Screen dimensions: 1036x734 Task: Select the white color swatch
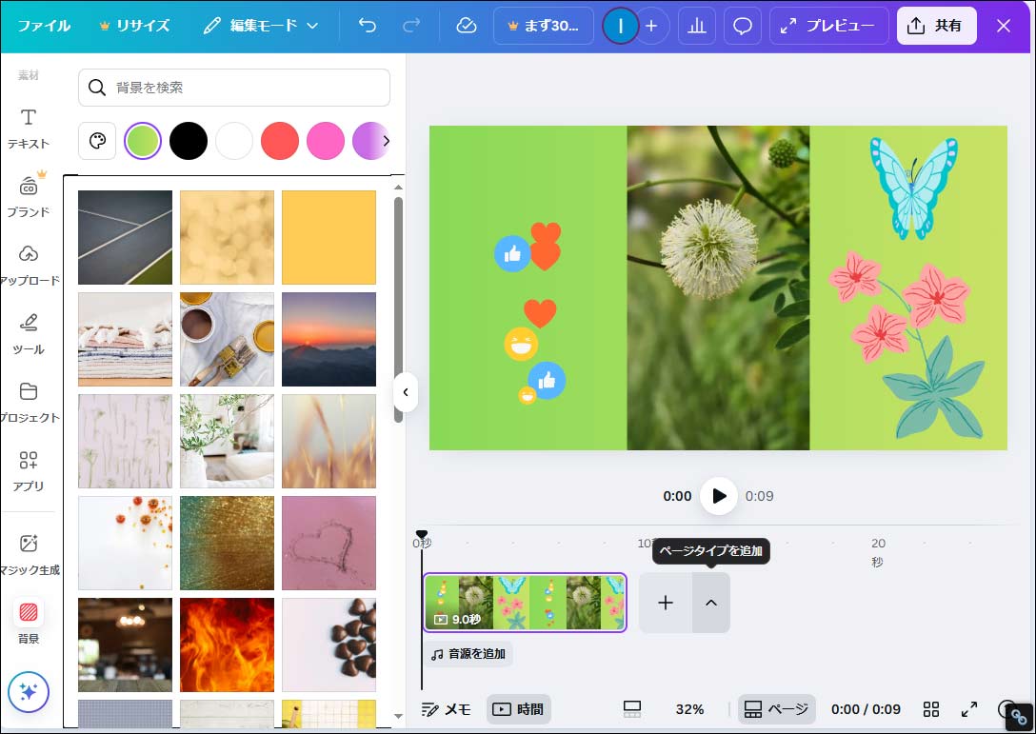point(234,141)
